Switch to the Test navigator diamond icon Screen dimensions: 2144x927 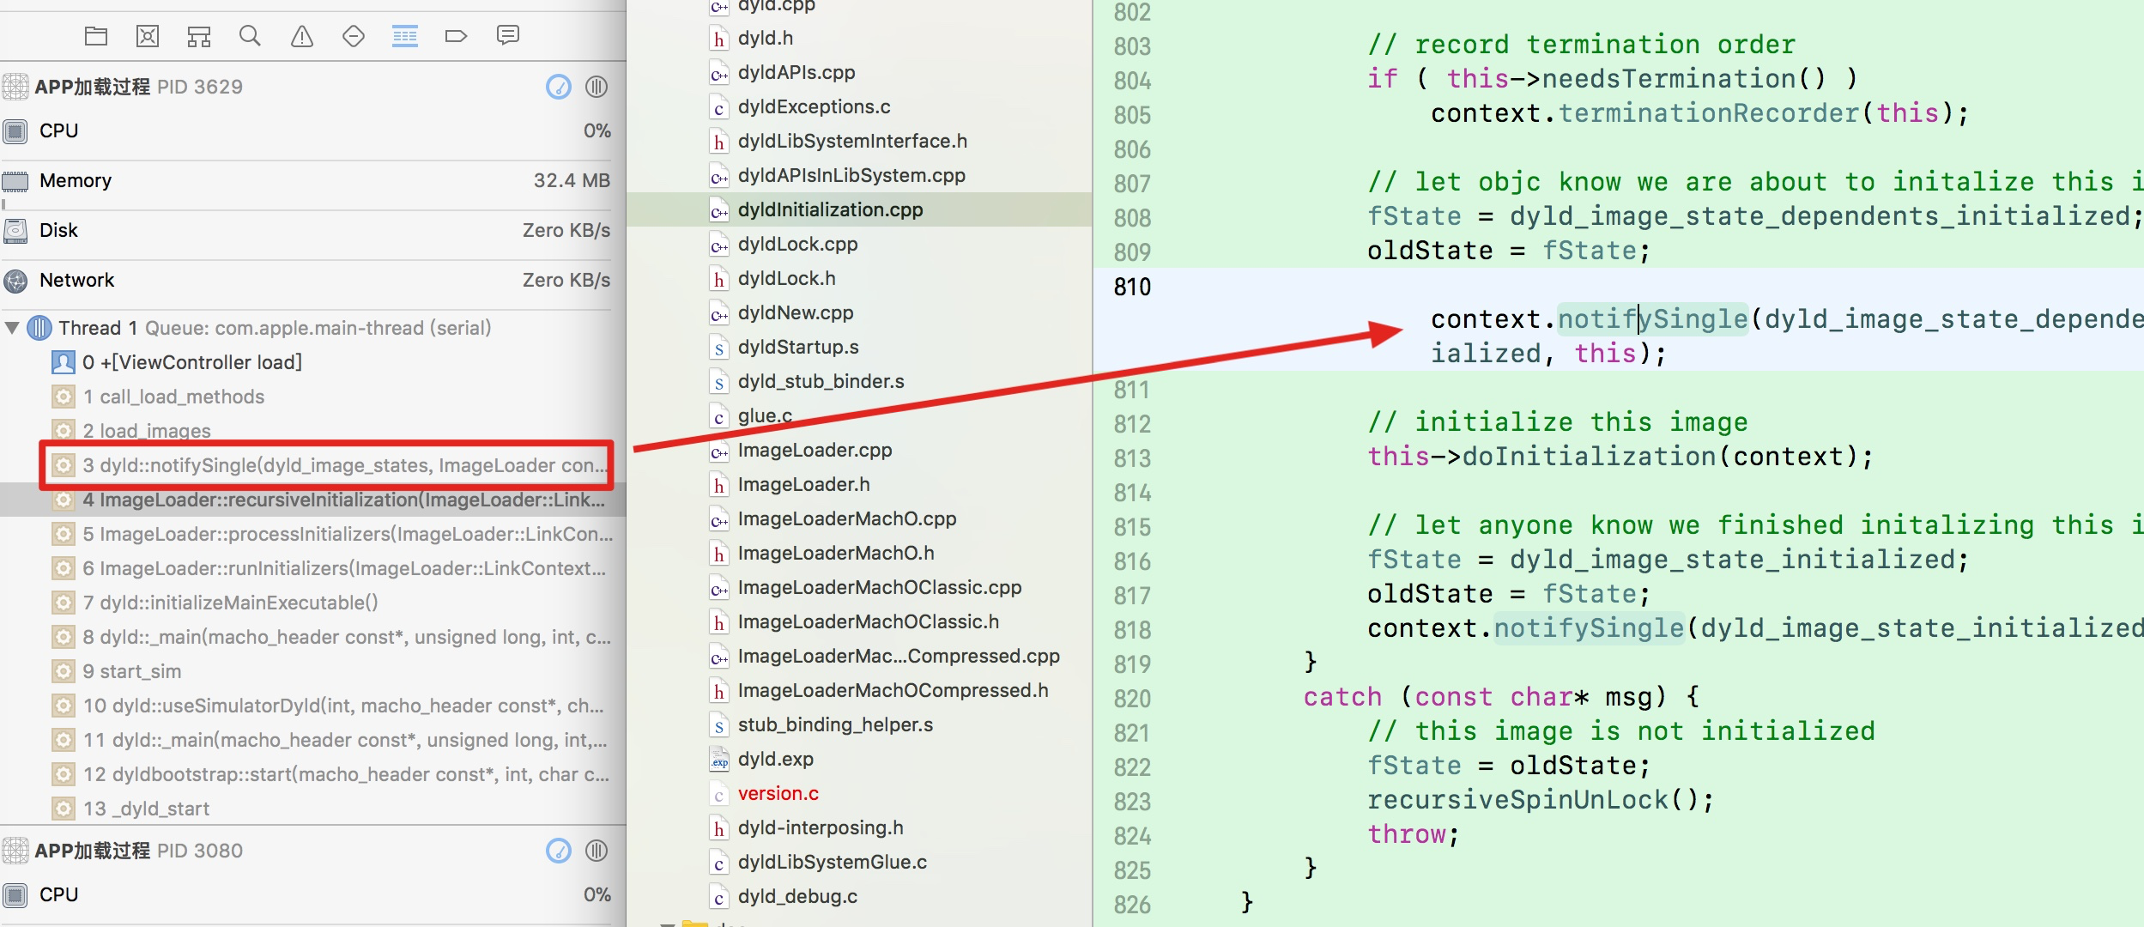pos(354,36)
